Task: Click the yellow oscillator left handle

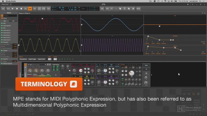Action: (x=19, y=45)
